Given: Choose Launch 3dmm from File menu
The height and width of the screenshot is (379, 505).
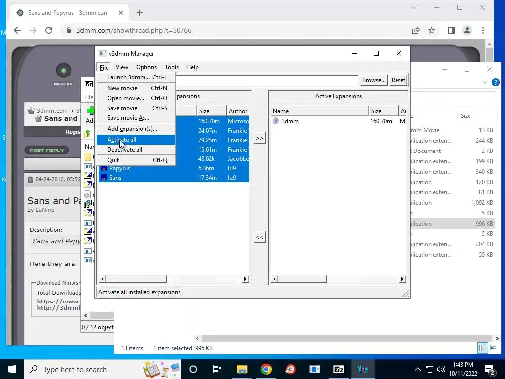Looking at the screenshot, I should click(136, 77).
